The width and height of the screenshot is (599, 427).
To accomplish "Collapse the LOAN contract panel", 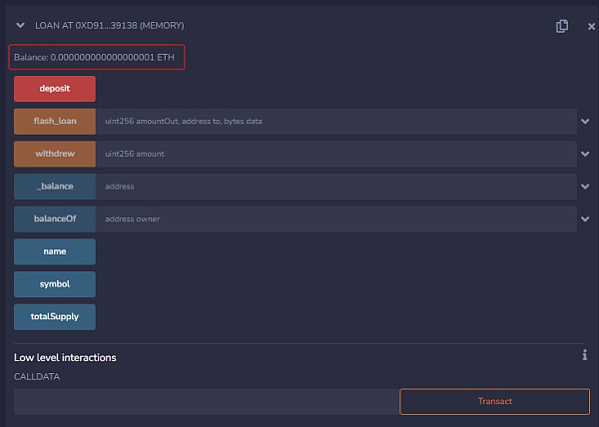I will pyautogui.click(x=20, y=25).
